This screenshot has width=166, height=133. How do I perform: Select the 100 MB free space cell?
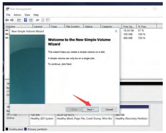coord(128,34)
